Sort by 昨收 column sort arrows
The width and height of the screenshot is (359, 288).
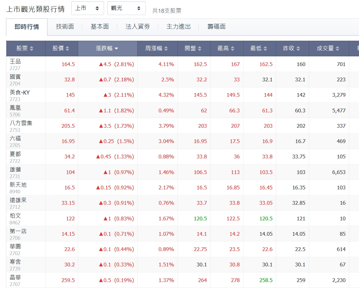click(298, 49)
